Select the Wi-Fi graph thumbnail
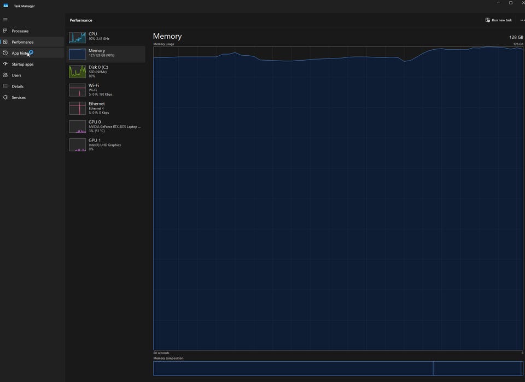The image size is (525, 382). [77, 90]
